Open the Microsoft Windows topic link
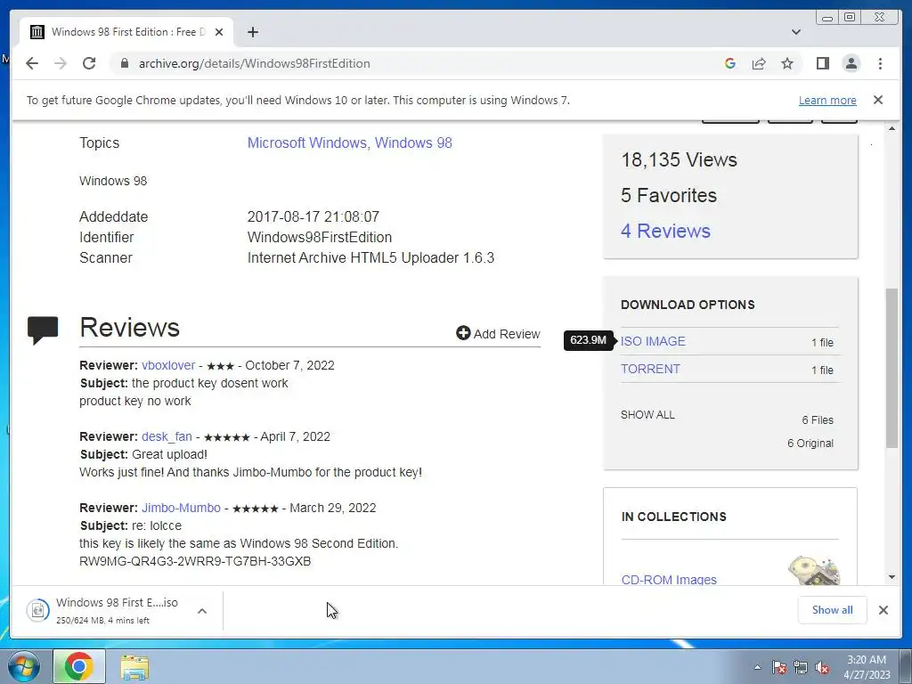This screenshot has width=912, height=684. [x=307, y=143]
